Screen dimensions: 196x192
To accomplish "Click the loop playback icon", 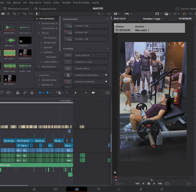I will point(167,184).
